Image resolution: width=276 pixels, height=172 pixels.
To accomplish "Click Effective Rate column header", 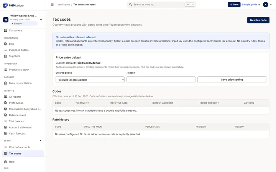I will pos(118,103).
